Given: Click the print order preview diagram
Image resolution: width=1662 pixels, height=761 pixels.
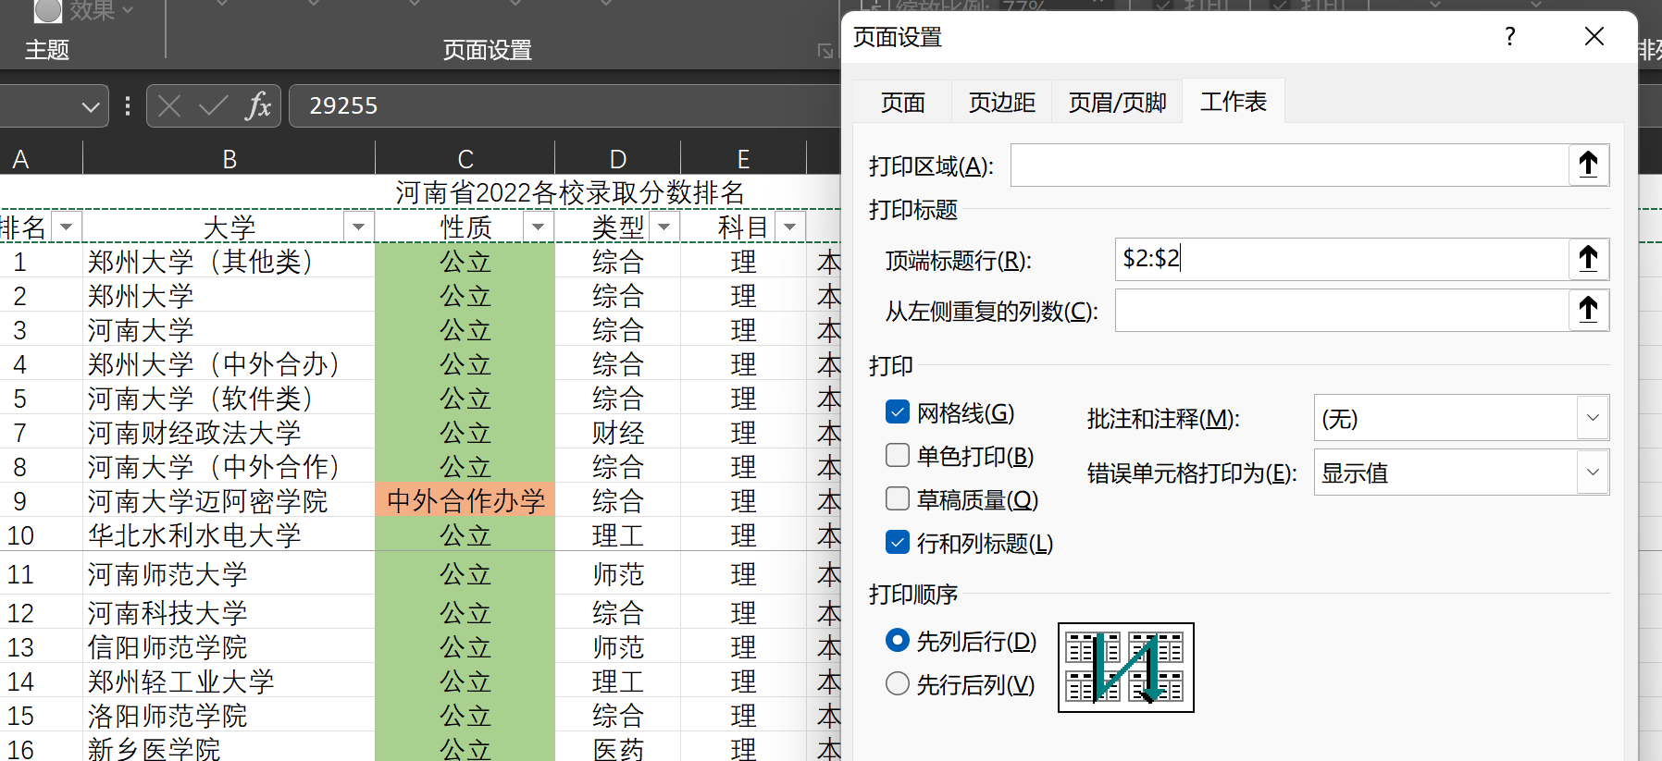Looking at the screenshot, I should coord(1126,668).
